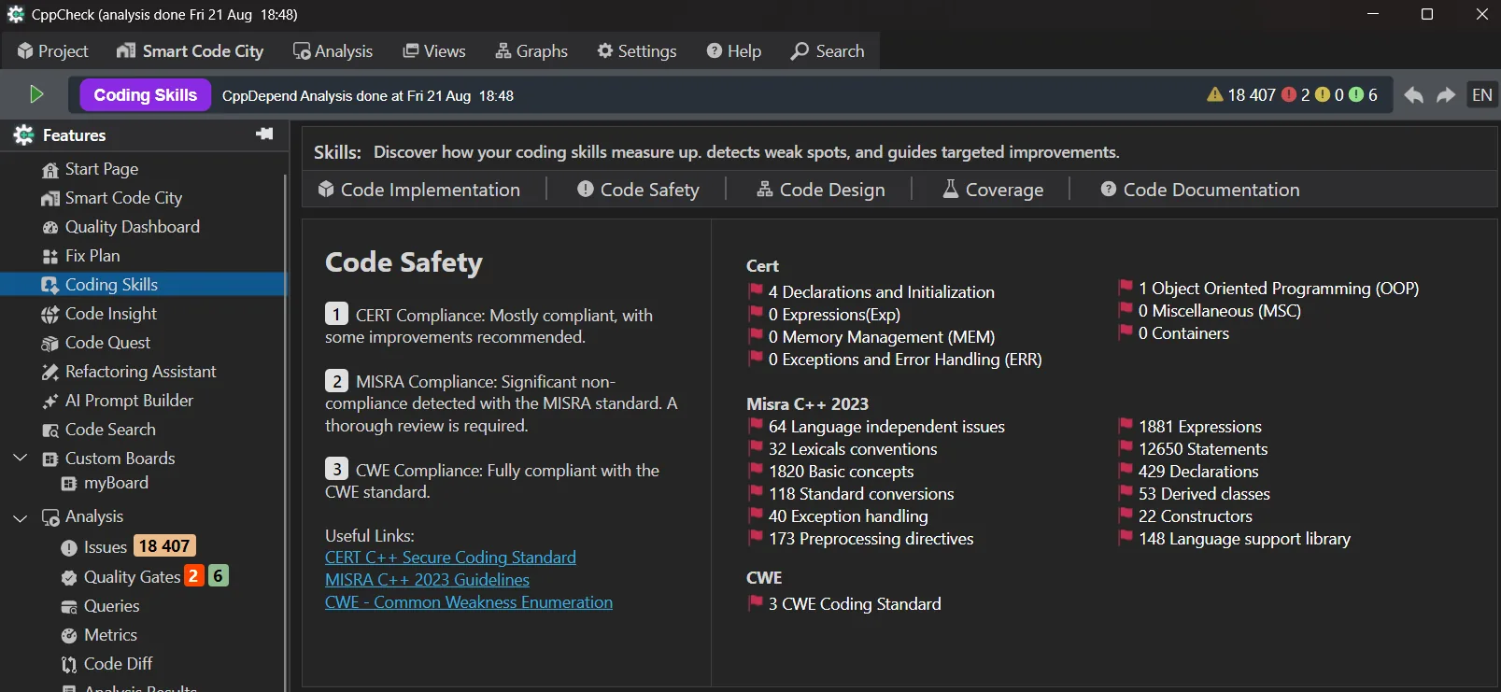Click the green status indicator showing 6
This screenshot has height=692, width=1501.
pos(1363,94)
